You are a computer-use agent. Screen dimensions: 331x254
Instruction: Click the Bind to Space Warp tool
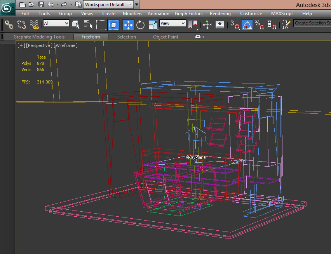coord(34,25)
